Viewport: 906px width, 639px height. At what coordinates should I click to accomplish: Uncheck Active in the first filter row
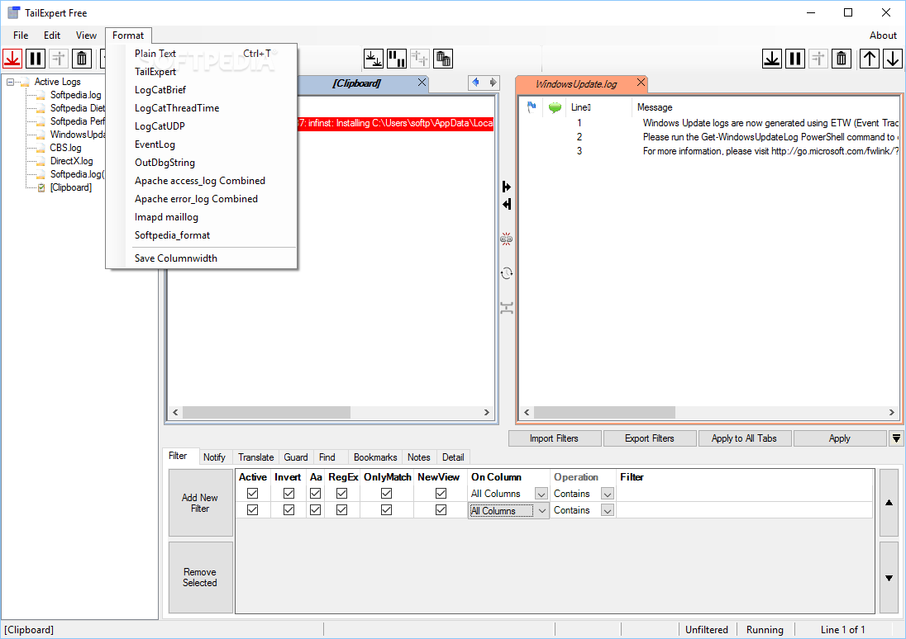[x=252, y=494]
